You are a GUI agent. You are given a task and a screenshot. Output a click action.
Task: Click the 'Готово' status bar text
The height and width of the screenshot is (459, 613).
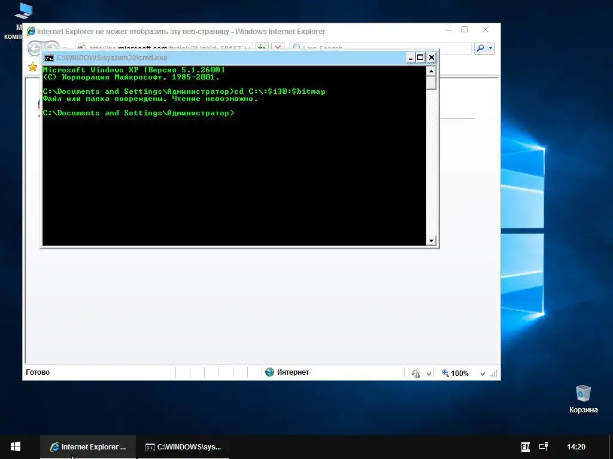38,372
